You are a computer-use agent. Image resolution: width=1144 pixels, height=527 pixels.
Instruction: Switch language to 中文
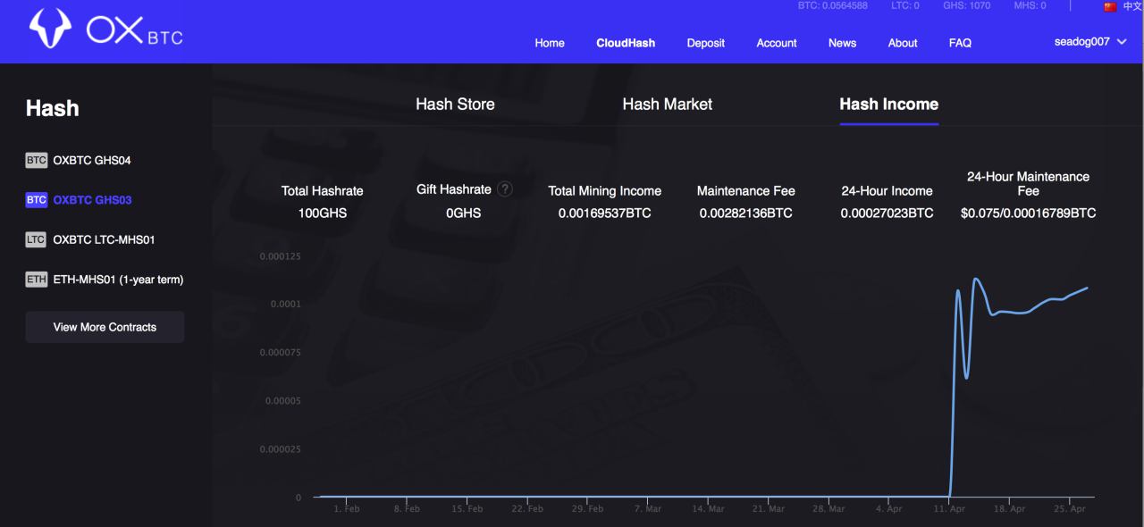1132,6
